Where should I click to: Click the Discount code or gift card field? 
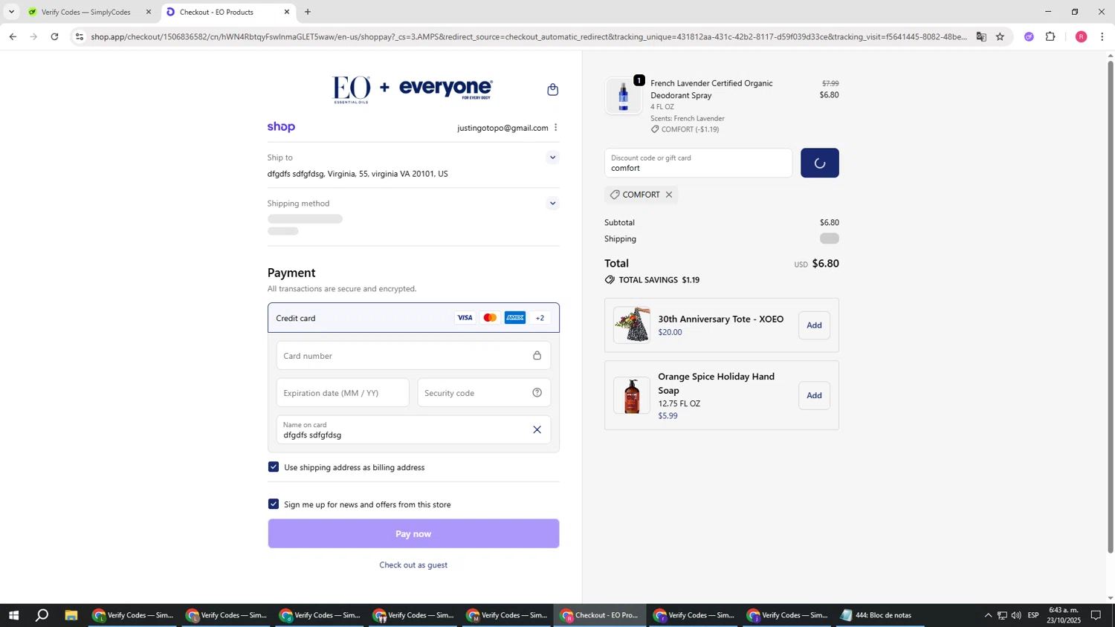(x=698, y=163)
